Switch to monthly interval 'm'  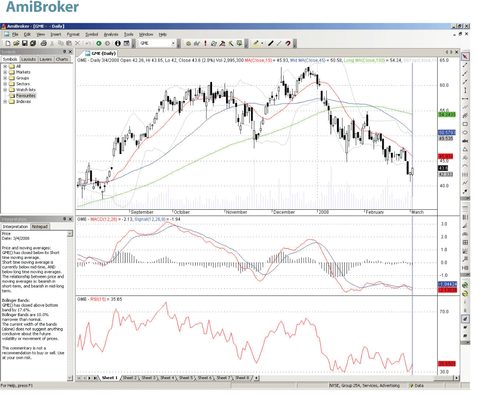pyautogui.click(x=465, y=335)
